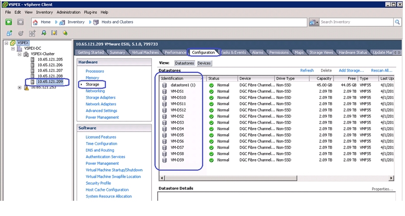Open DNS and Routing settings
Screen dimensions: 405x216
pyautogui.click(x=100, y=150)
